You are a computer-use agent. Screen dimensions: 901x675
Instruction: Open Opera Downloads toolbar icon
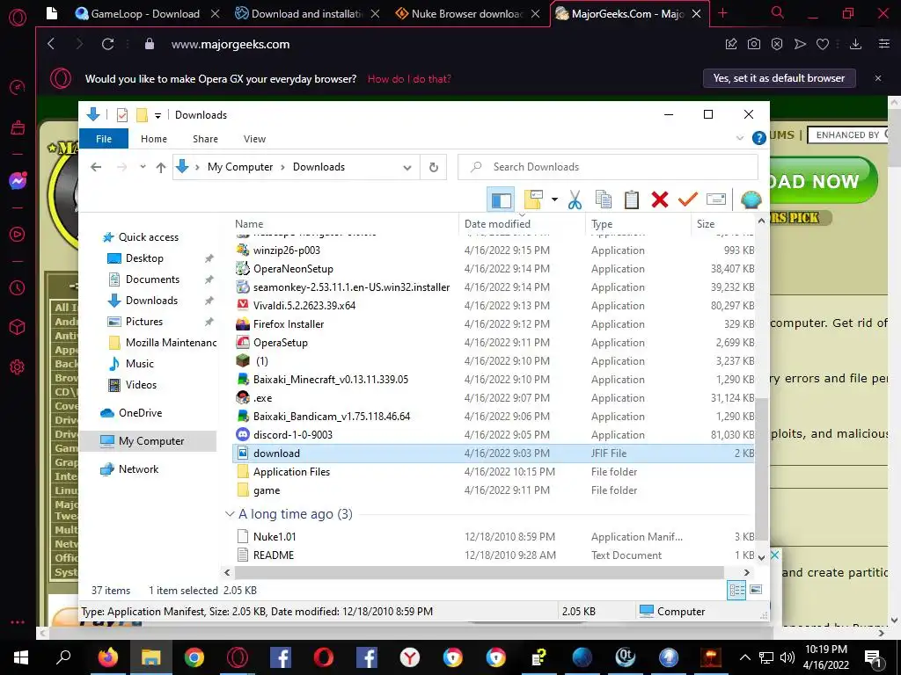(x=855, y=44)
